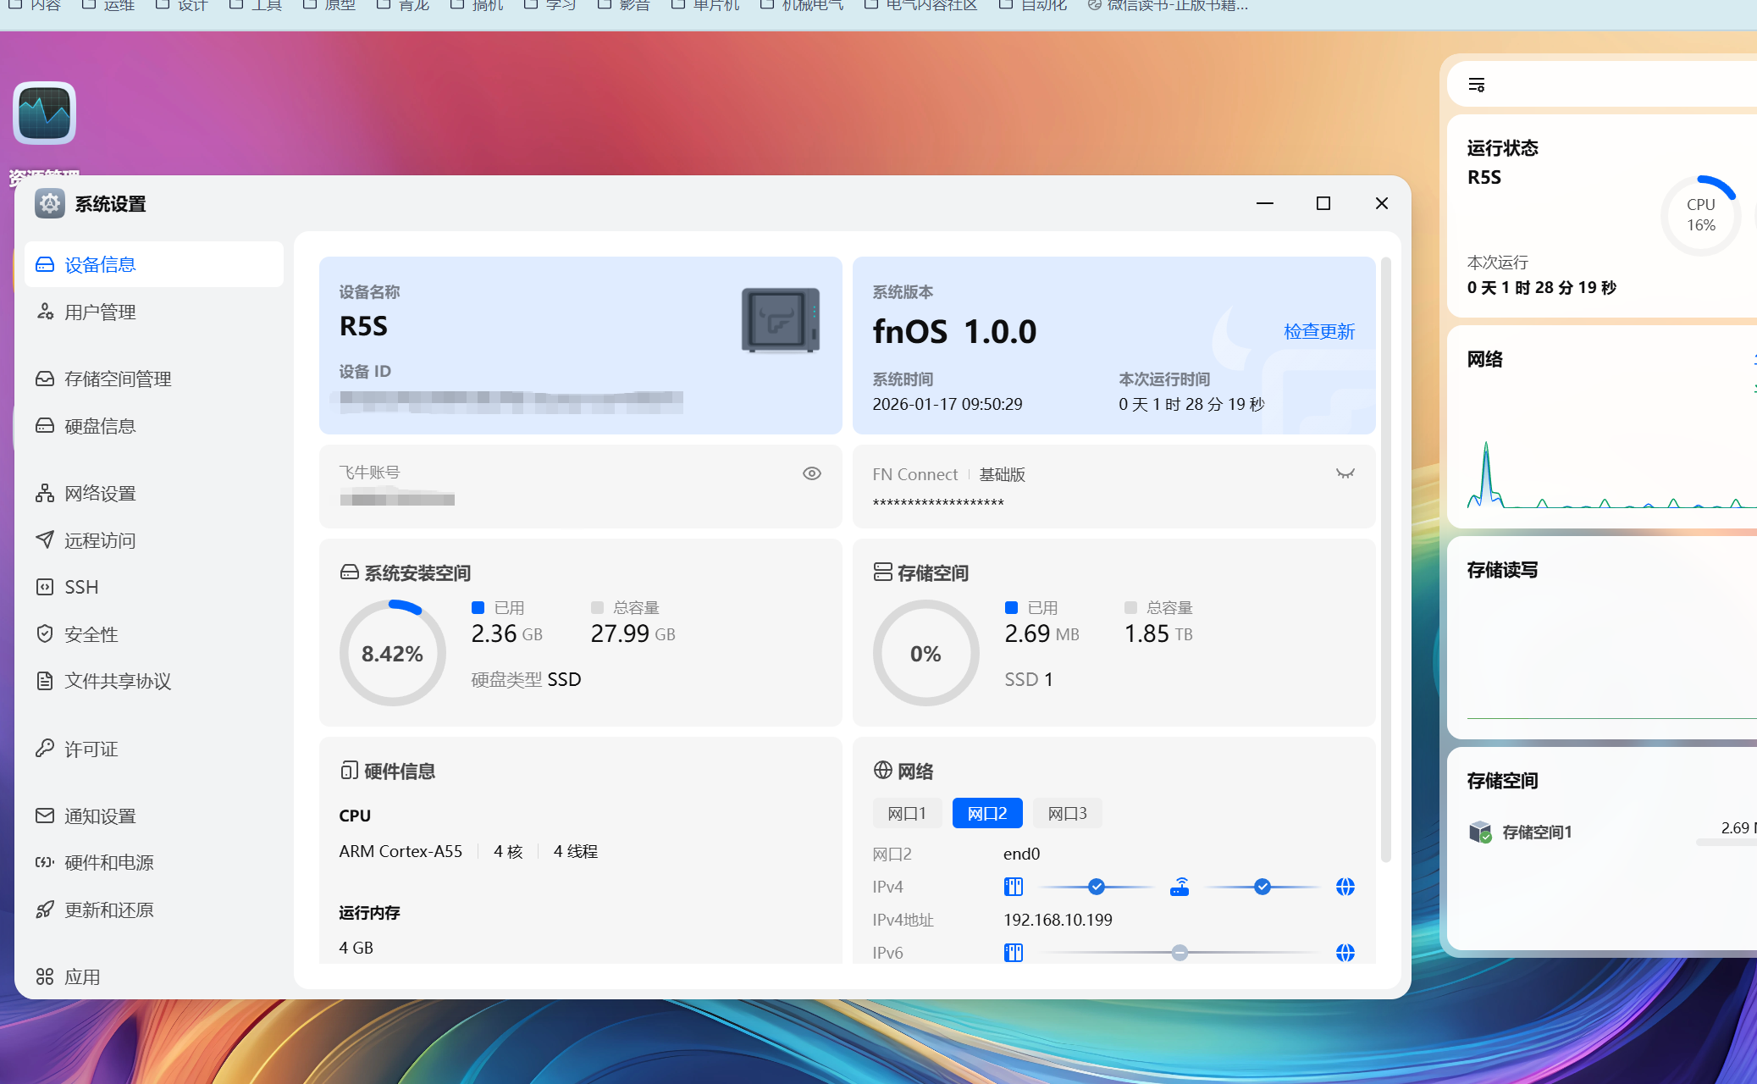Click the NAS device image thumbnail
This screenshot has height=1084, width=1757.
[780, 320]
